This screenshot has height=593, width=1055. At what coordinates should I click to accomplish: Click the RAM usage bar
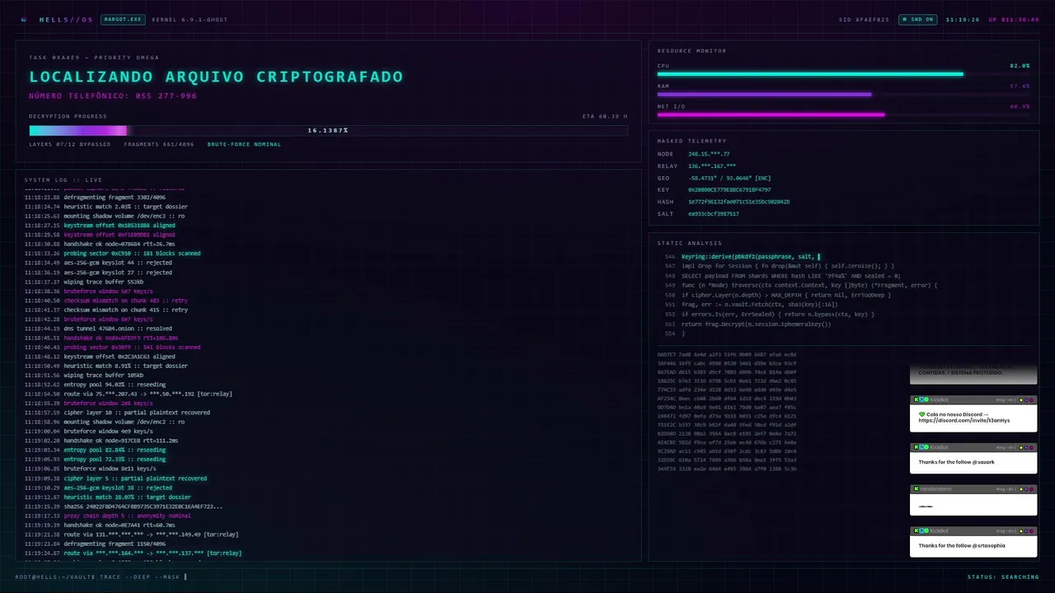pyautogui.click(x=843, y=95)
